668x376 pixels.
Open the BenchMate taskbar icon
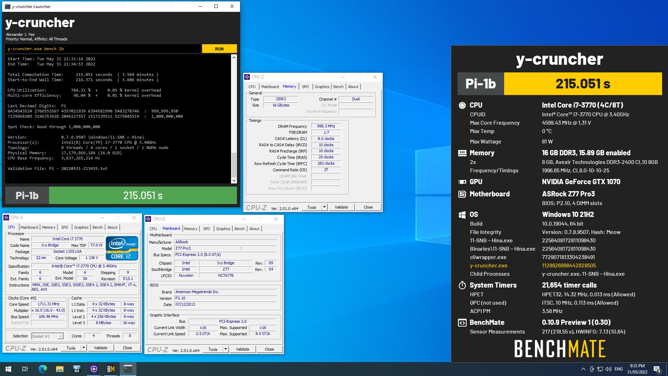click(111, 369)
